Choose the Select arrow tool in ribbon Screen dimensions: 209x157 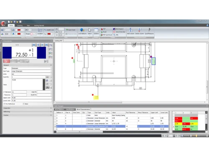coord(89,31)
